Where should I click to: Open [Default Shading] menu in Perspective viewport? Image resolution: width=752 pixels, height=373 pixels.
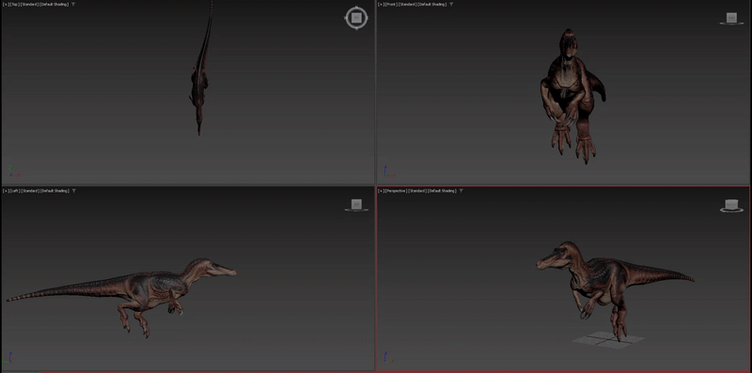(442, 191)
